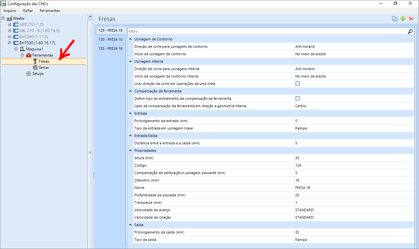Click the Ferramentas toolbox icon
419x249 pixels.
coord(29,55)
